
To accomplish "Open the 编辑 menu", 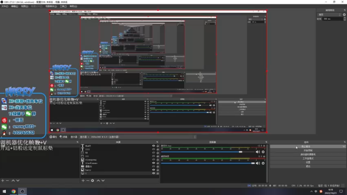I will tap(14, 6).
